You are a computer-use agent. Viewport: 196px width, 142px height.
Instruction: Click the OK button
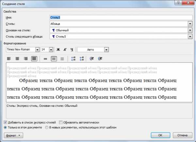point(160,135)
